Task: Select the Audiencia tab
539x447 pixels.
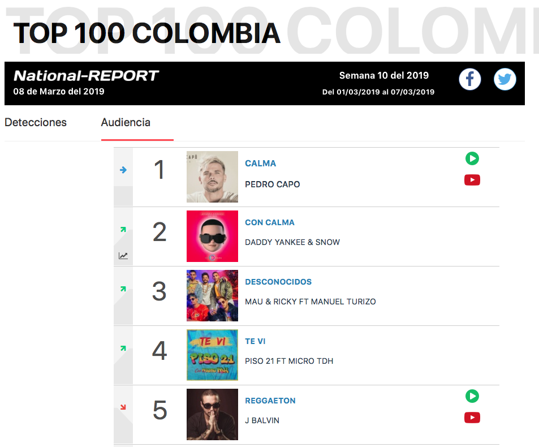Action: [126, 122]
